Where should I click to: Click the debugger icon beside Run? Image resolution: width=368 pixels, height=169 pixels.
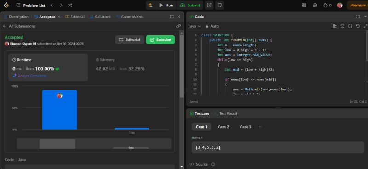[x=150, y=5]
